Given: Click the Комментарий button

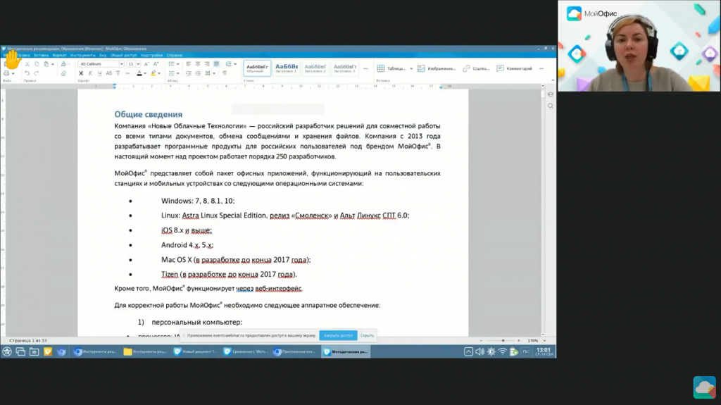Looking at the screenshot, I should pyautogui.click(x=514, y=68).
